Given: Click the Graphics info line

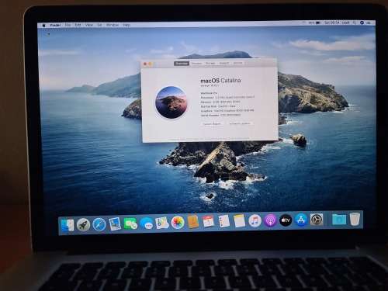Looking at the screenshot, I should 227,110.
